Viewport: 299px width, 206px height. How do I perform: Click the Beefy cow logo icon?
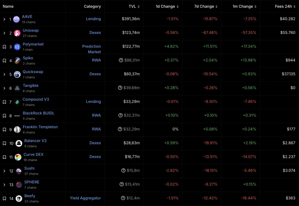(19, 199)
